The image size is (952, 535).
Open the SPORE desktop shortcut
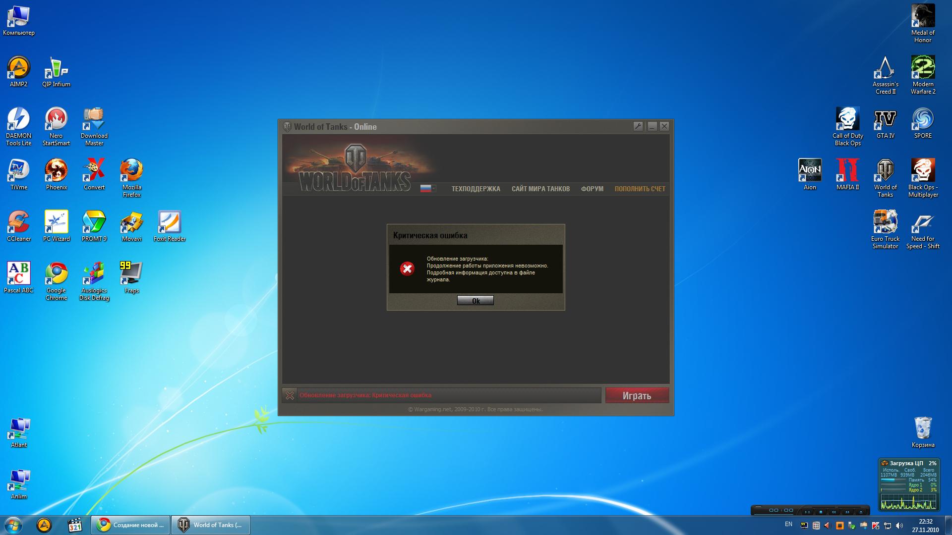point(923,123)
